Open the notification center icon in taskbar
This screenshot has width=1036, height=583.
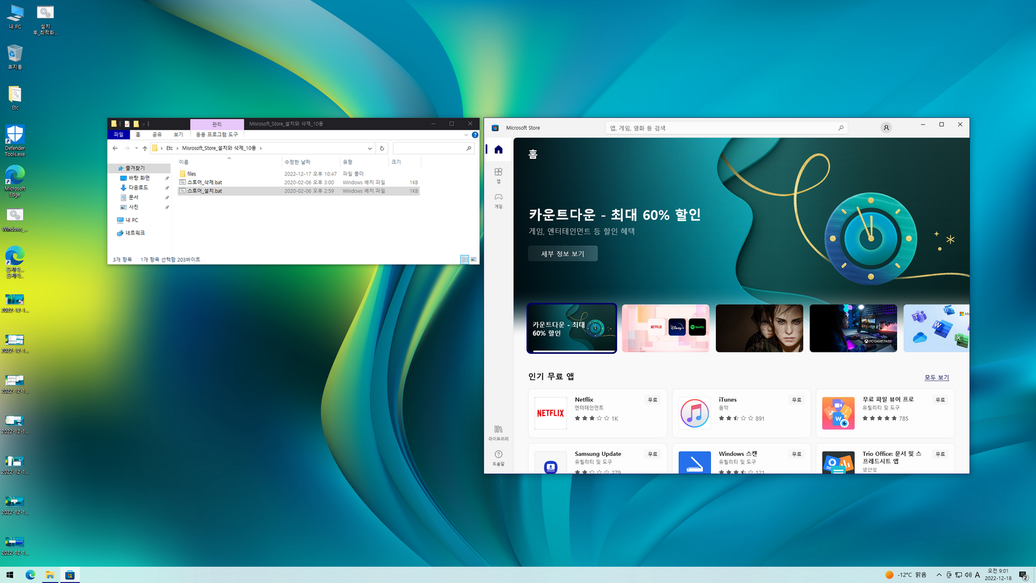click(1023, 575)
